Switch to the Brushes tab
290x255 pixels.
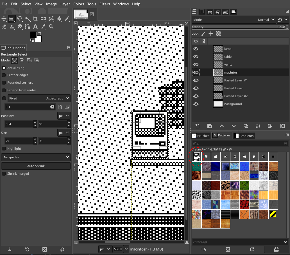tap(201, 136)
